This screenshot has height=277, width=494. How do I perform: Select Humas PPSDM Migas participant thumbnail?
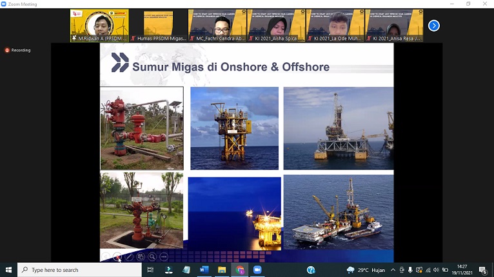pos(158,26)
